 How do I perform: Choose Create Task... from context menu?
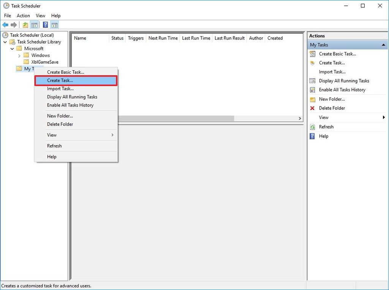point(76,81)
